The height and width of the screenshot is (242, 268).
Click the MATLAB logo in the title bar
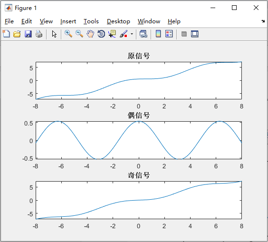[x=9, y=8]
